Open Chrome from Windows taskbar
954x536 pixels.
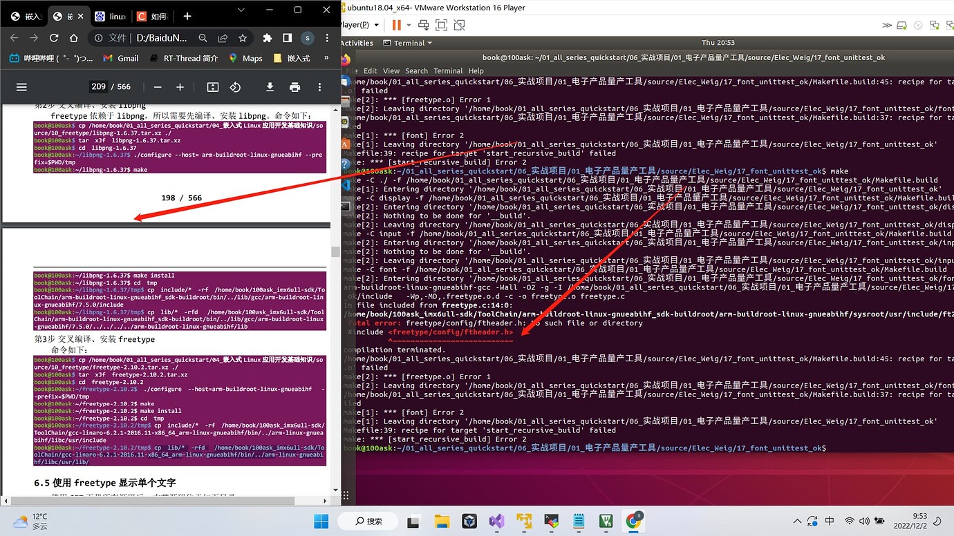click(x=633, y=521)
